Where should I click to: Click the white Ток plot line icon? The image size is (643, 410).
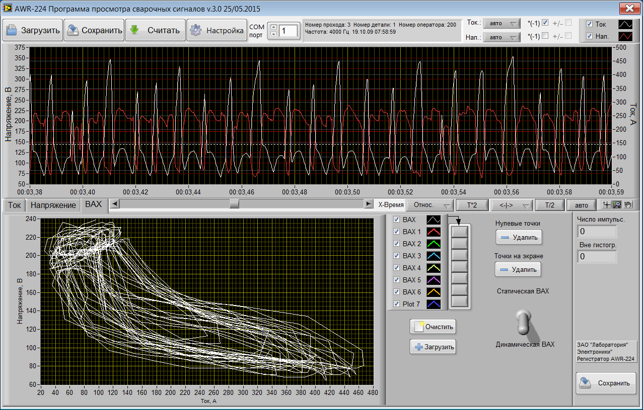[x=625, y=24]
